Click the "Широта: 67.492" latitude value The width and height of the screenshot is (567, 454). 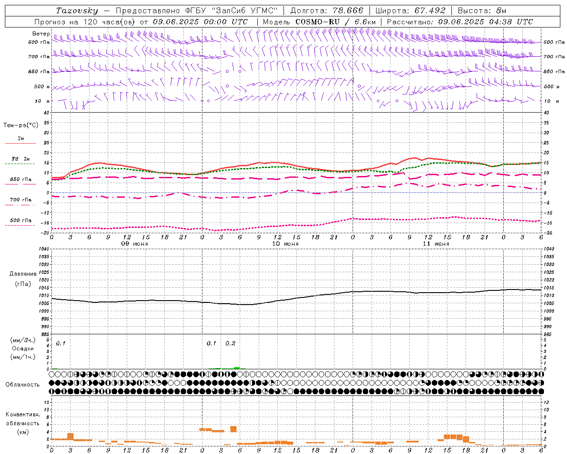coord(410,11)
